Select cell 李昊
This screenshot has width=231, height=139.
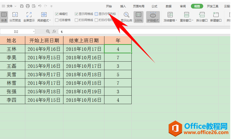pyautogui.click(x=13, y=58)
